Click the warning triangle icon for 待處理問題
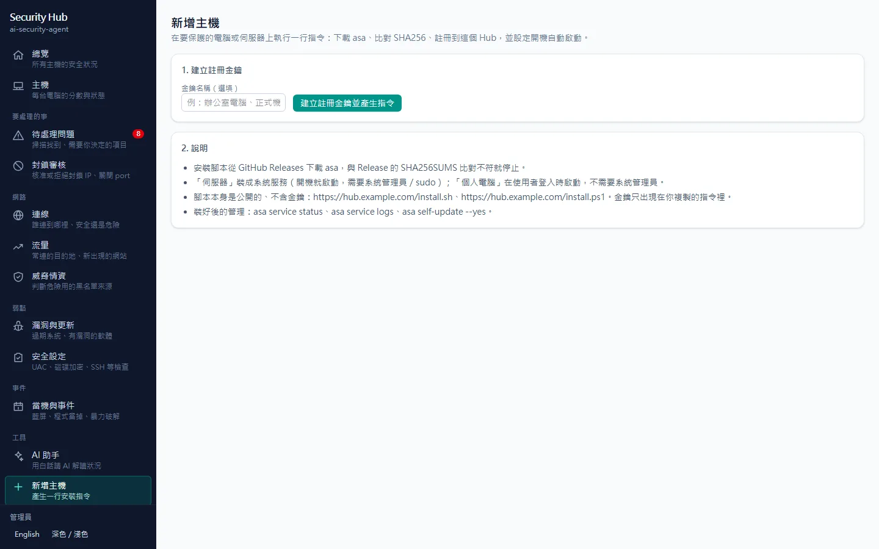Viewport: 879px width, 549px height. coord(18,135)
